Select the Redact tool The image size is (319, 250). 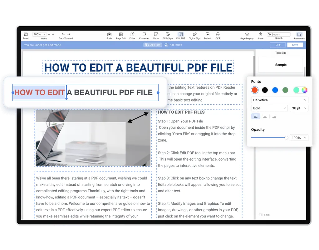point(207,35)
